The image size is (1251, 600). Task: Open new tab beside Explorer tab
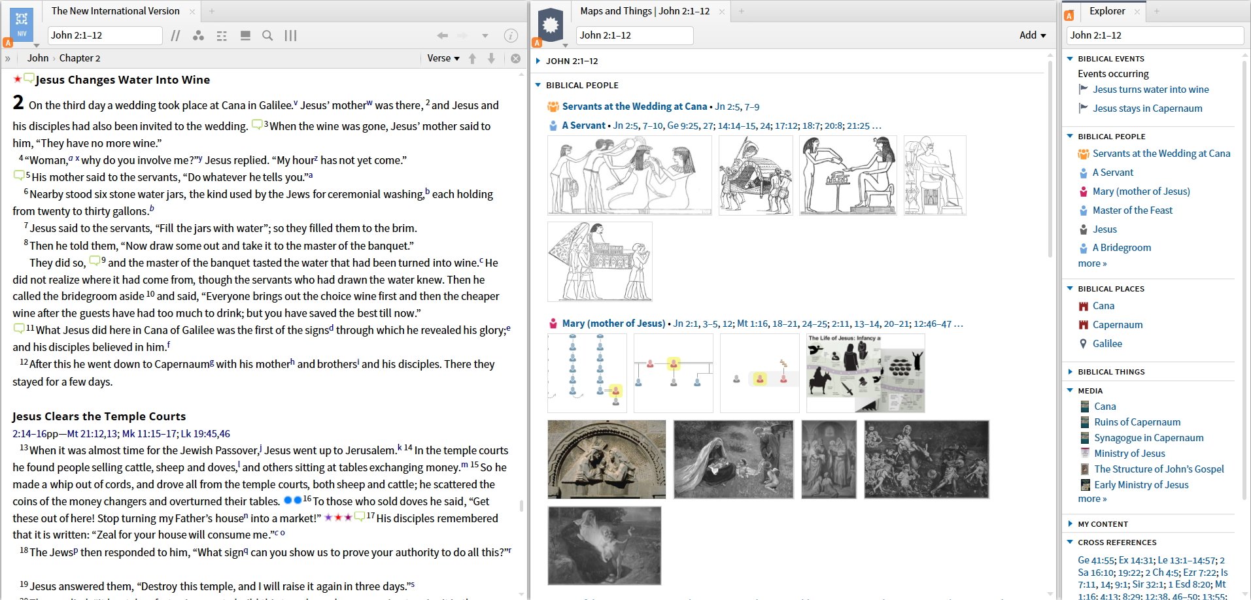pyautogui.click(x=1156, y=11)
